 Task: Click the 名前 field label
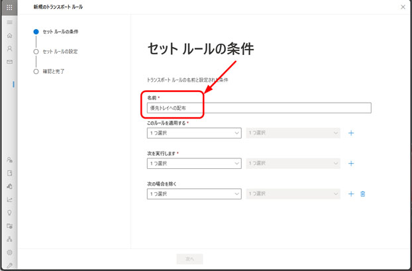(152, 98)
